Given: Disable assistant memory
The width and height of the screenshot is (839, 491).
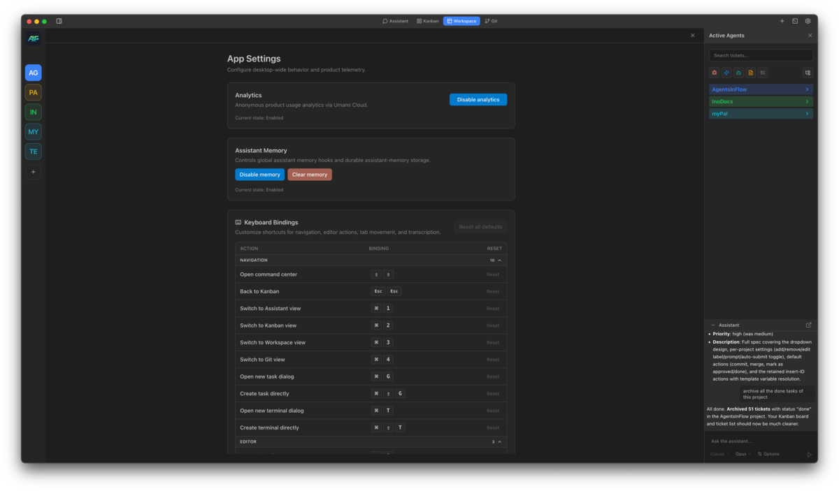Looking at the screenshot, I should point(259,174).
